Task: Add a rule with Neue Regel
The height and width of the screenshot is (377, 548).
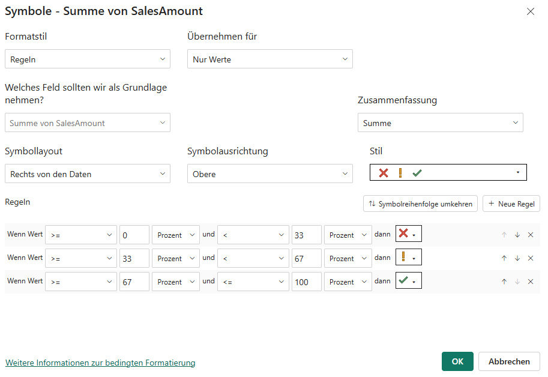Action: pos(511,203)
